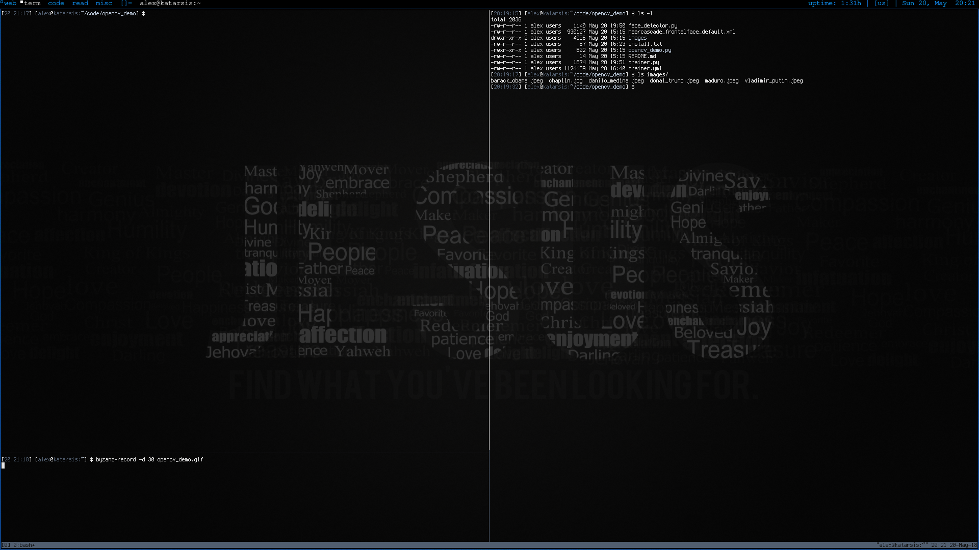Click the []= tiling layout indicator
Screen dimensions: 979x550
[x=126, y=3]
